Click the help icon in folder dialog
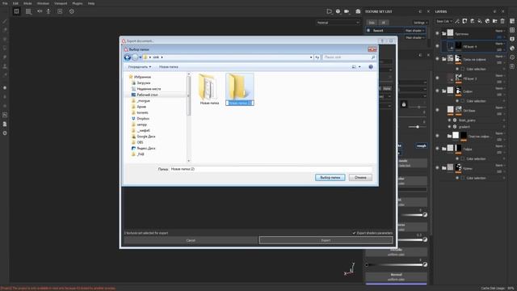Image resolution: width=517 pixels, height=291 pixels. [371, 67]
